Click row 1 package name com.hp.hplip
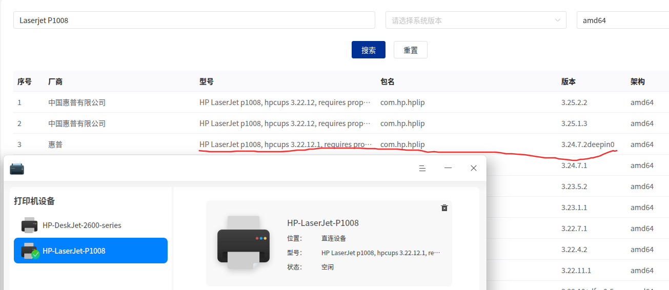This screenshot has height=290, width=669. point(402,102)
